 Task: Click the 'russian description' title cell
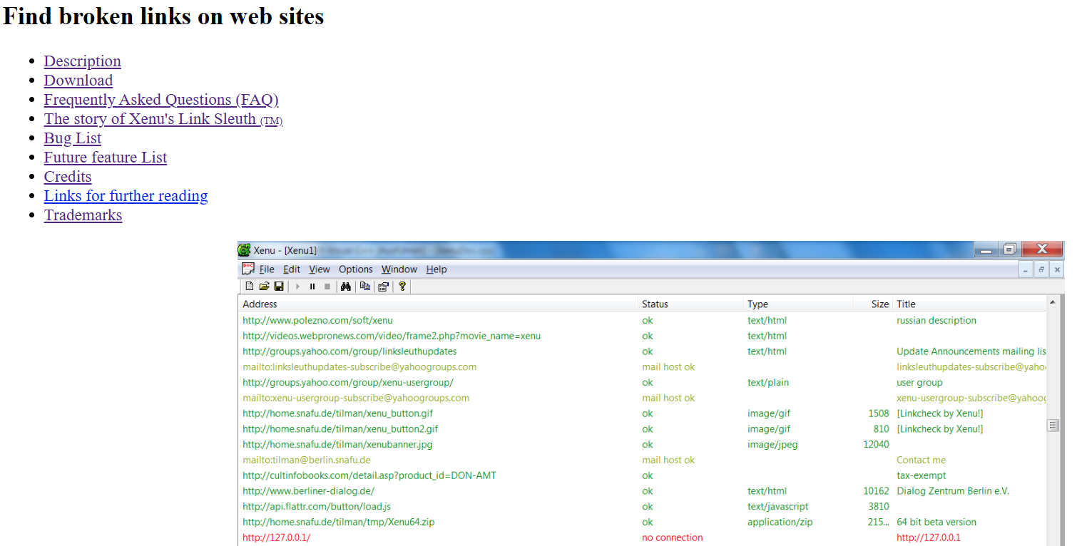936,320
